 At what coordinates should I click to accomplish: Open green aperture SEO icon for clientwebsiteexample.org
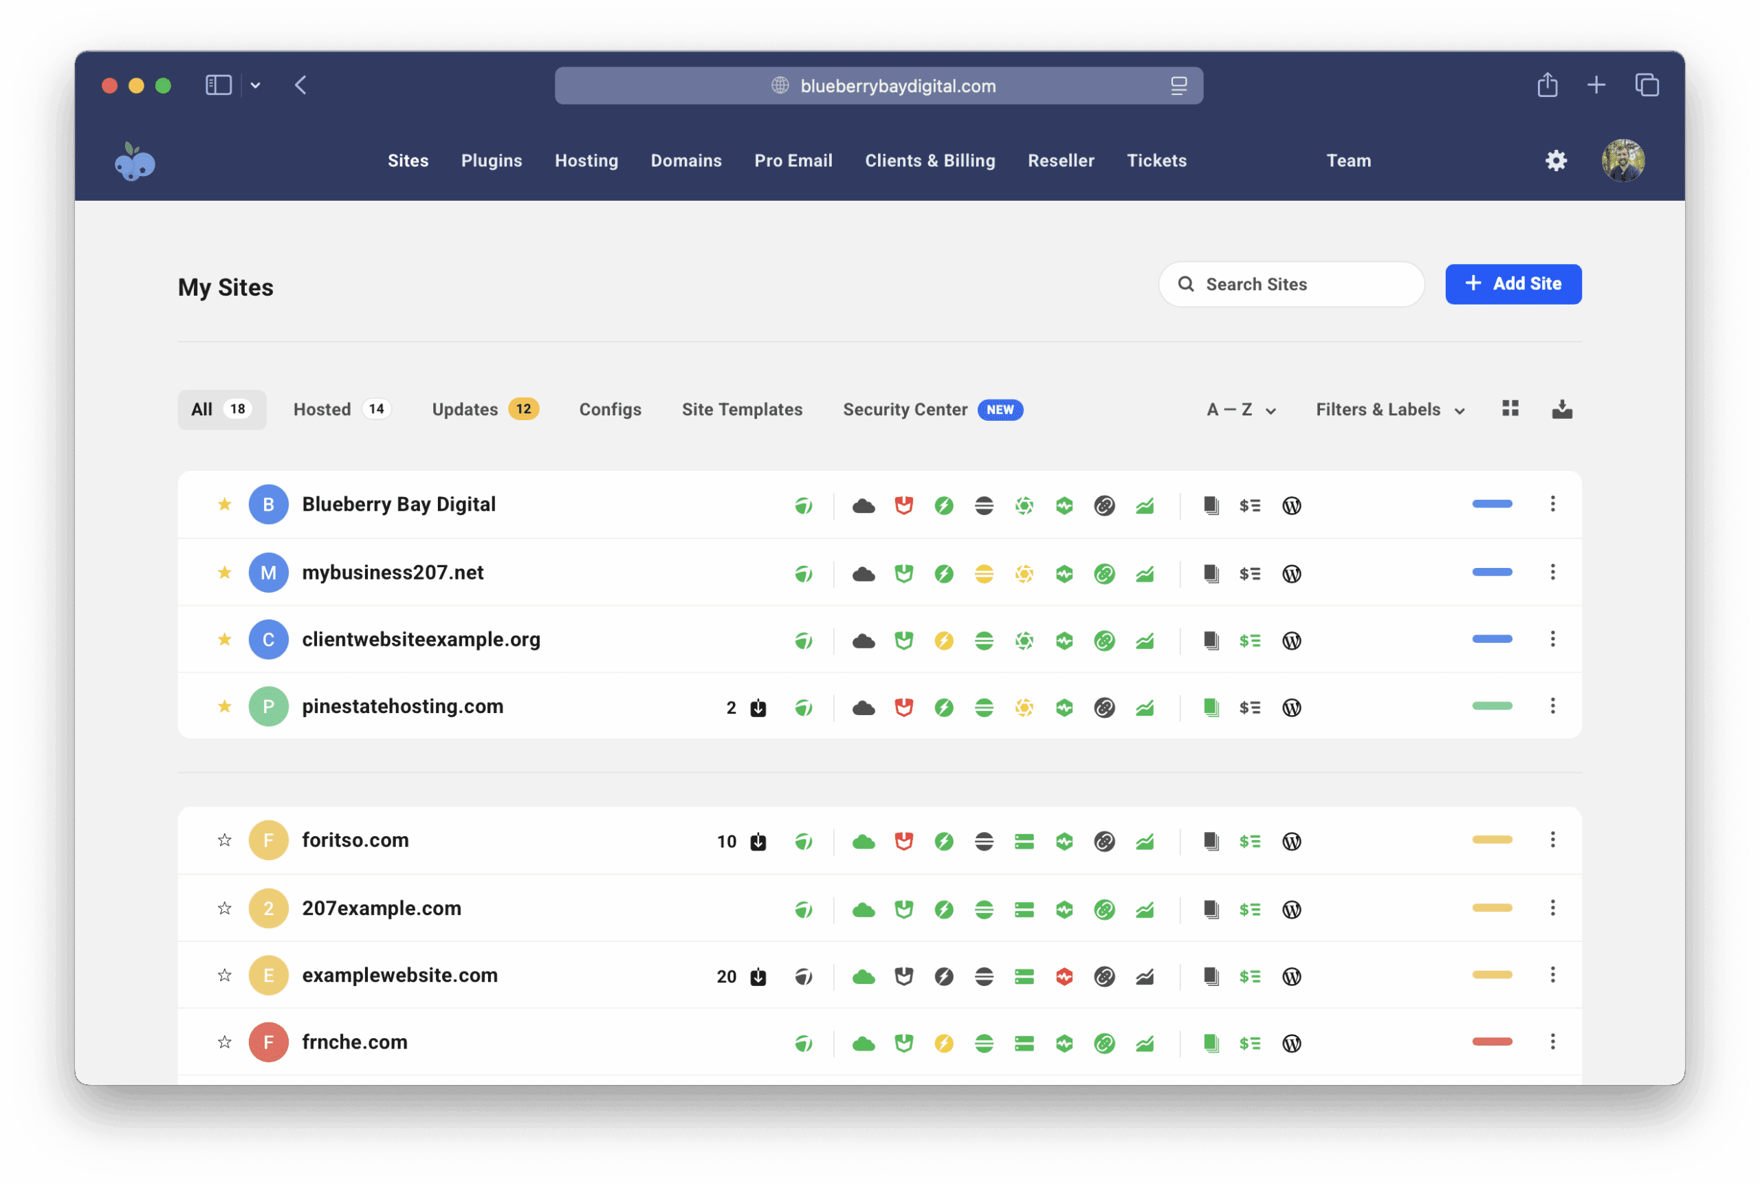pyautogui.click(x=1024, y=641)
